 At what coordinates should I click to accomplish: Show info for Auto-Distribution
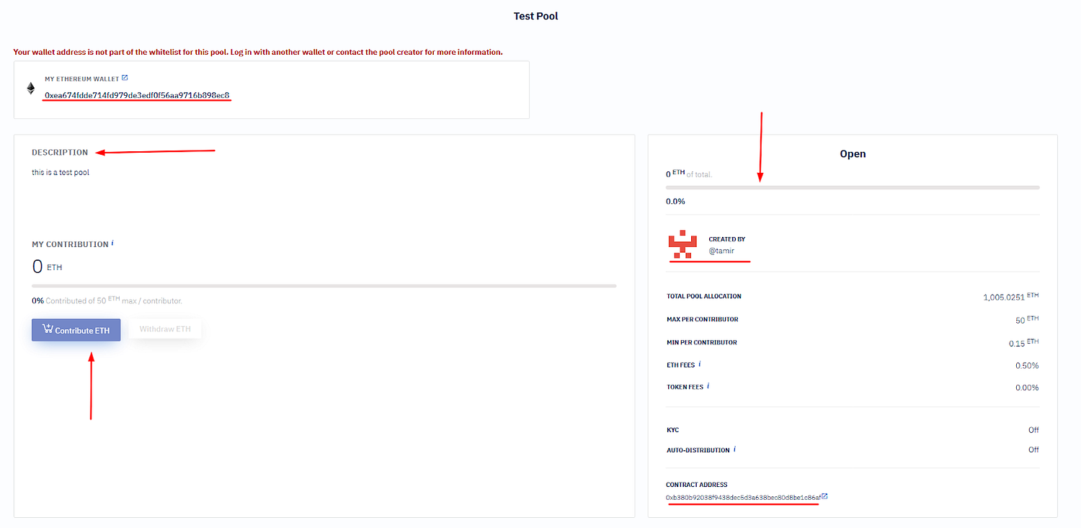[x=734, y=449]
